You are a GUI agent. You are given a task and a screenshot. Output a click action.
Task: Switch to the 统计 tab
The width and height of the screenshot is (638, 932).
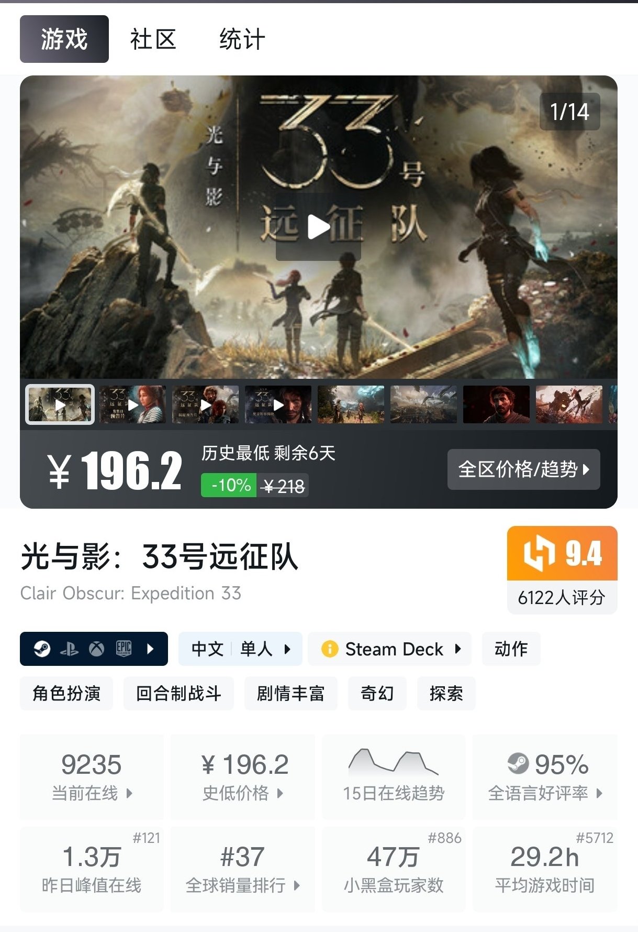[x=242, y=39]
